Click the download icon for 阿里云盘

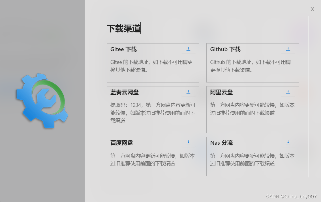(x=288, y=92)
